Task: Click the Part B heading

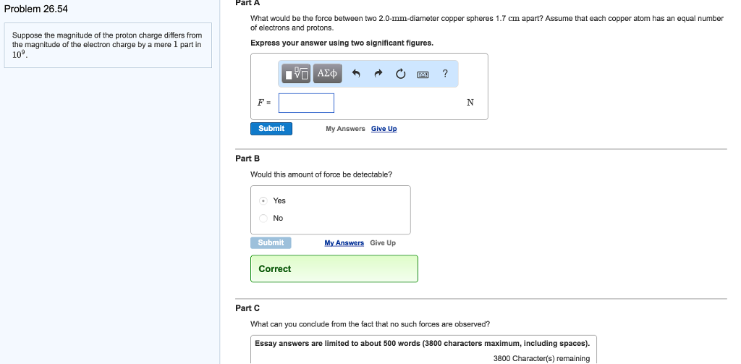Action: pos(247,158)
